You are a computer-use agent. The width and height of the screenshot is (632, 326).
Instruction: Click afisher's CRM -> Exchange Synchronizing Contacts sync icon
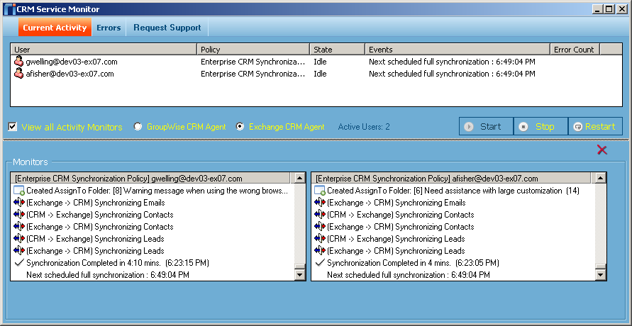[320, 215]
